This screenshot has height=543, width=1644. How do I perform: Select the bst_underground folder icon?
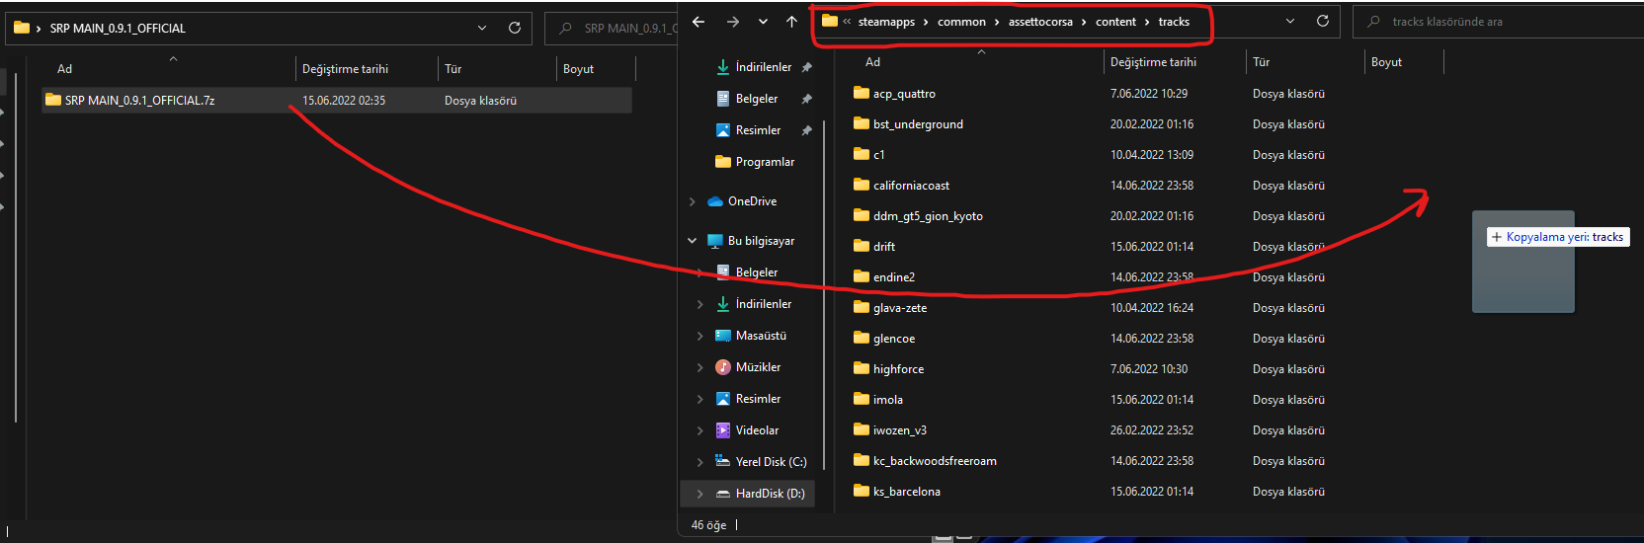(862, 123)
